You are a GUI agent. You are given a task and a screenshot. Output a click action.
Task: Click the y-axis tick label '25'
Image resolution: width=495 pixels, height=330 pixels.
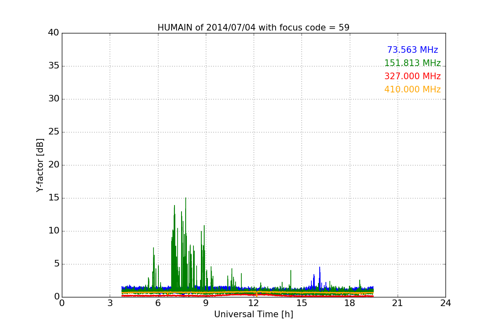pyautogui.click(x=54, y=132)
